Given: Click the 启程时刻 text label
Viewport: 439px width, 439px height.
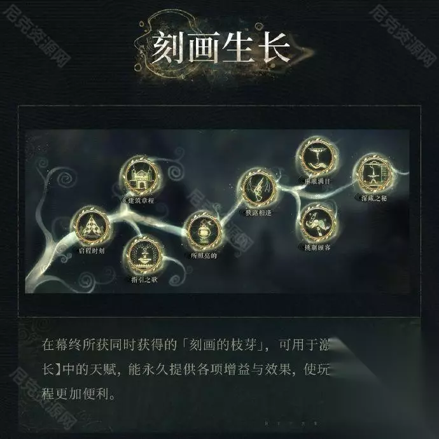Looking at the screenshot, I should (92, 251).
